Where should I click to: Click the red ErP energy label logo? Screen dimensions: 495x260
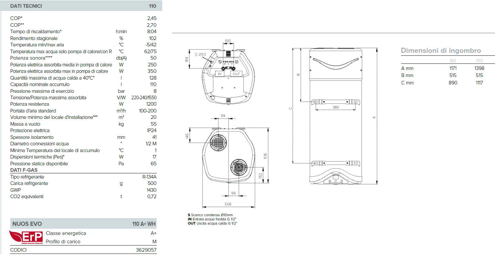click(x=26, y=237)
